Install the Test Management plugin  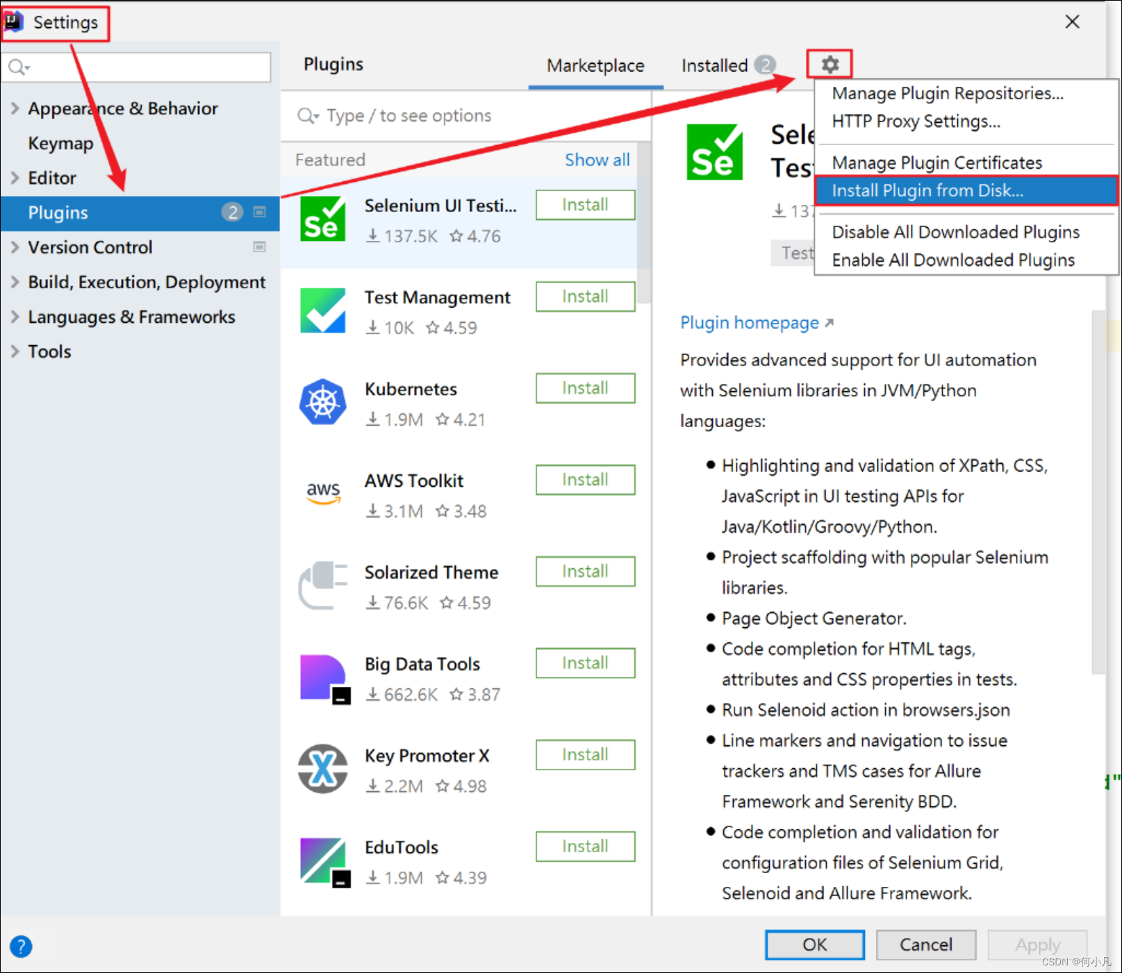click(585, 297)
